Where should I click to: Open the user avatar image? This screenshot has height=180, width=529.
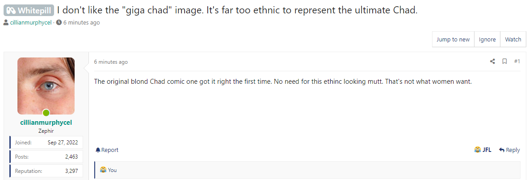click(46, 86)
